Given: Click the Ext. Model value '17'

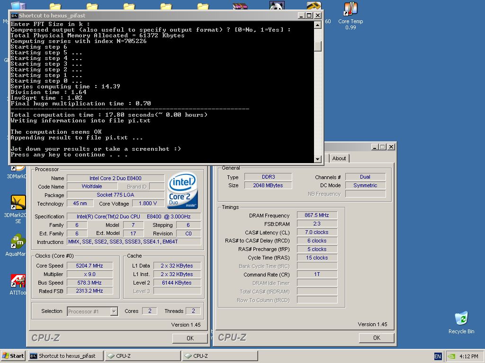Looking at the screenshot, I should (133, 233).
